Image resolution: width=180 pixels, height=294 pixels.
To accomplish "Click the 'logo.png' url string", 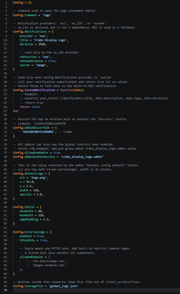I will pyautogui.click(x=38, y=178).
